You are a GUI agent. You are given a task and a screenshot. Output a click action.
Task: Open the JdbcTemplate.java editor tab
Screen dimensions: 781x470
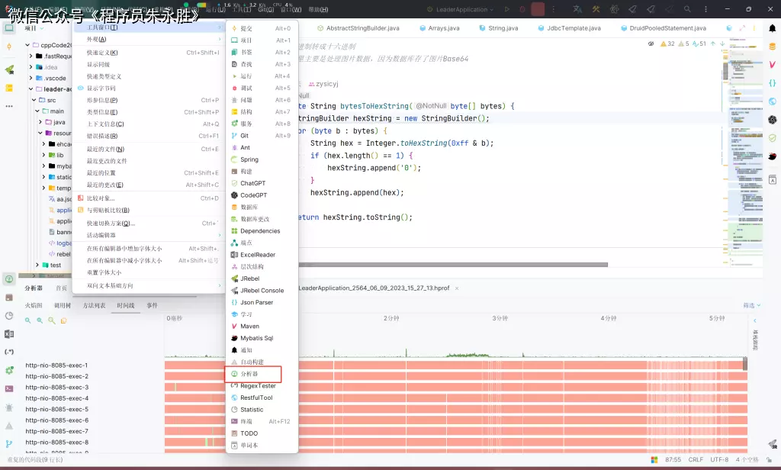573,28
